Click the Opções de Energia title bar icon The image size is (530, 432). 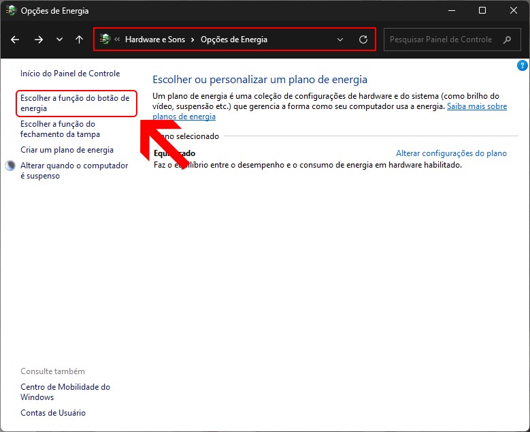pos(11,11)
